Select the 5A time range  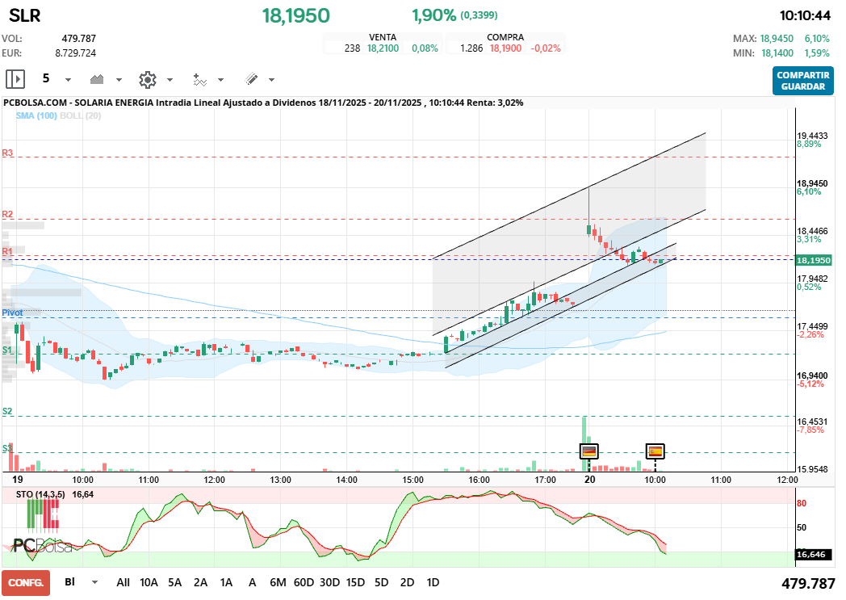tap(175, 583)
